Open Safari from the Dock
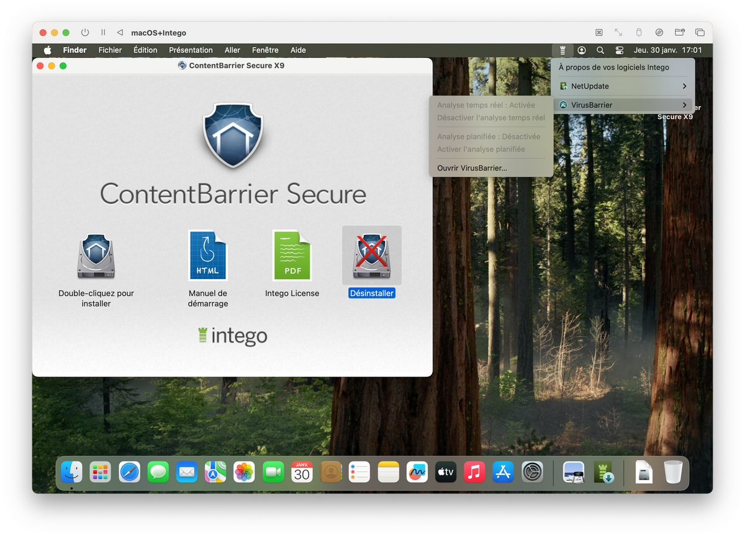745x536 pixels. pos(130,473)
